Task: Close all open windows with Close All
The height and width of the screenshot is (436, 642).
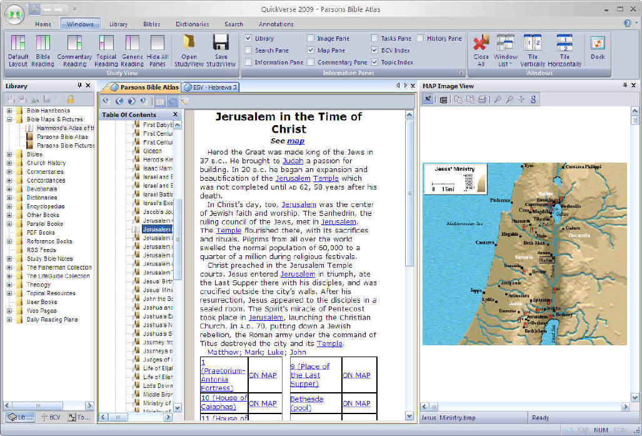Action: click(481, 51)
